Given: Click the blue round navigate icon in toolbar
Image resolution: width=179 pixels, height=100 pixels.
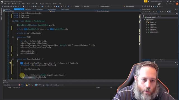Looking at the screenshot, I should click(x=42, y=6).
